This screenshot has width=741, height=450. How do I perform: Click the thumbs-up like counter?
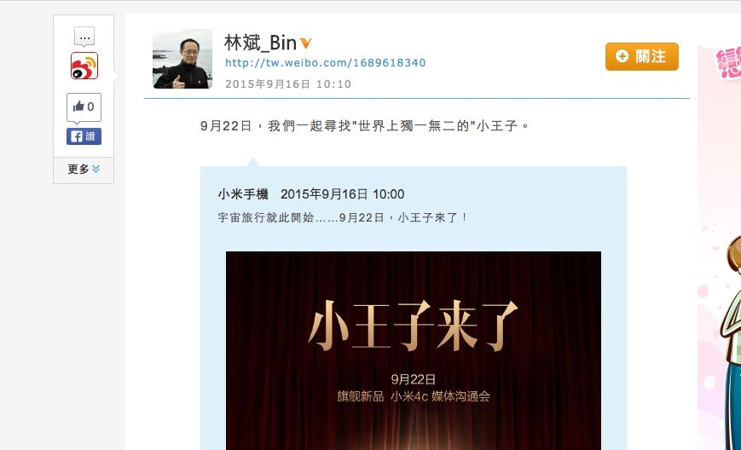tap(84, 107)
